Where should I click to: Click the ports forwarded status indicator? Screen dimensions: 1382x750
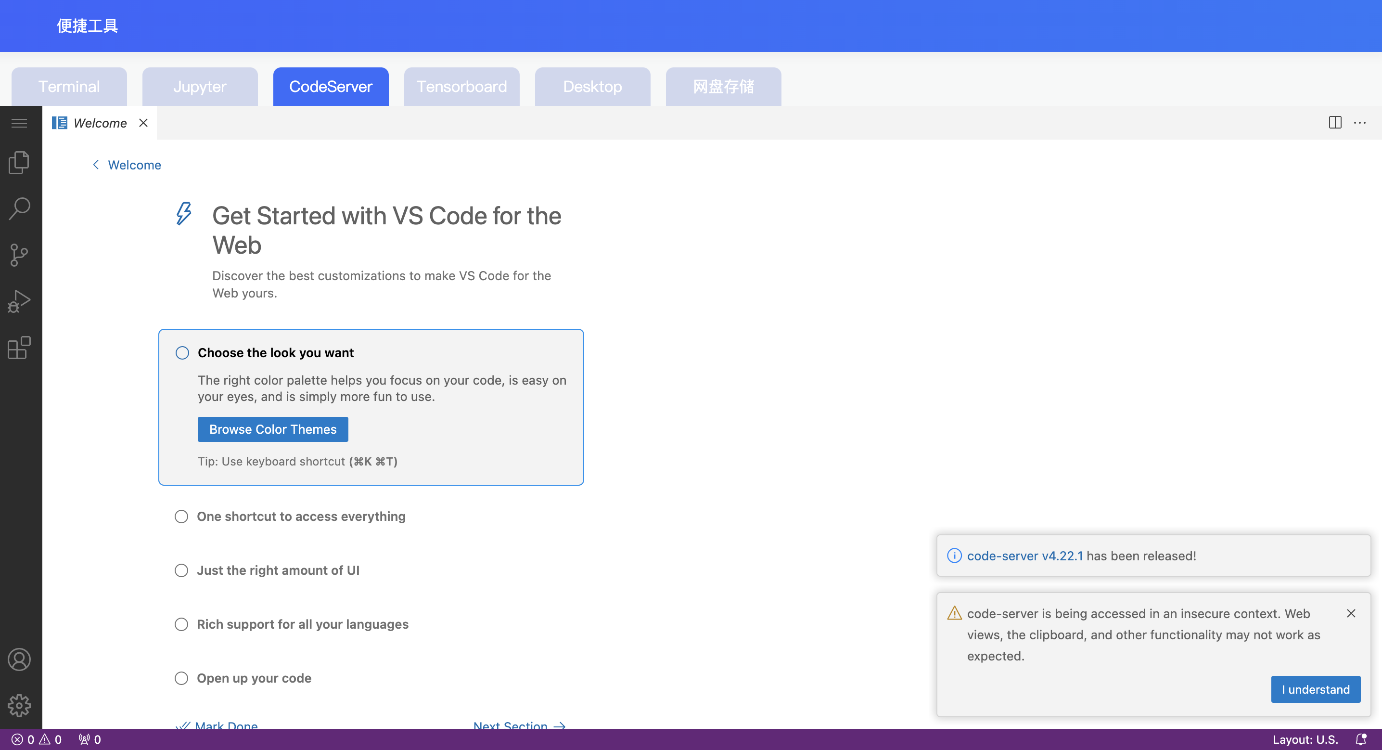coord(90,739)
